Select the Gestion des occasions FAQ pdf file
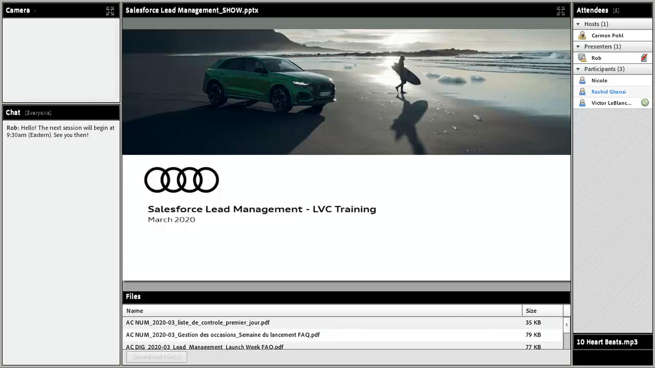This screenshot has width=655, height=368. (x=343, y=335)
